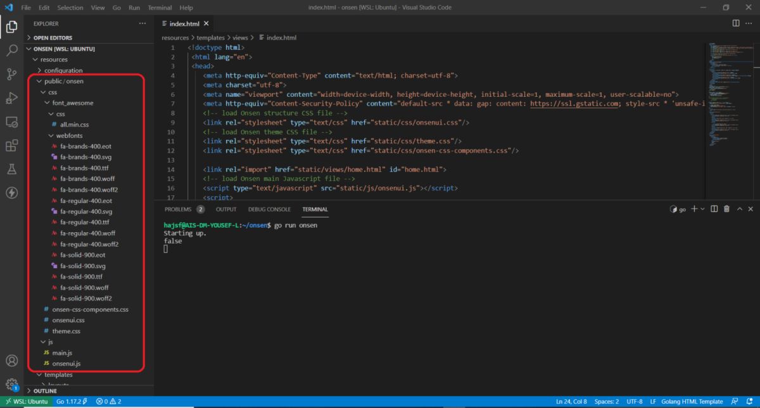Collapse the webfonts folder
The height and width of the screenshot is (408, 760).
[89, 135]
